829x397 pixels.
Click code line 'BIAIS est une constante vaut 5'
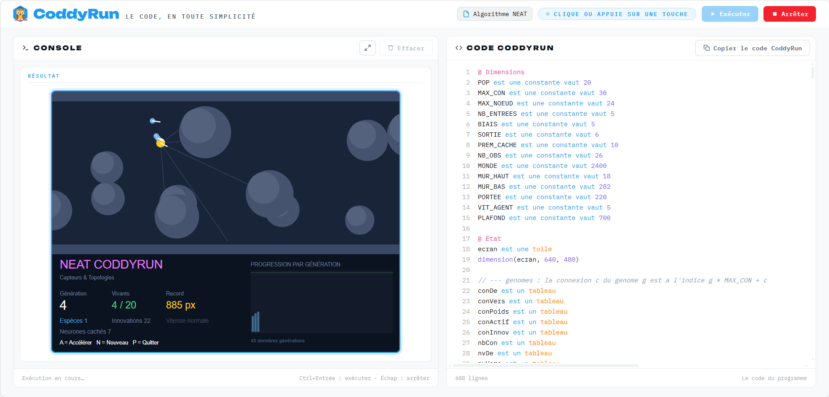[x=536, y=124]
